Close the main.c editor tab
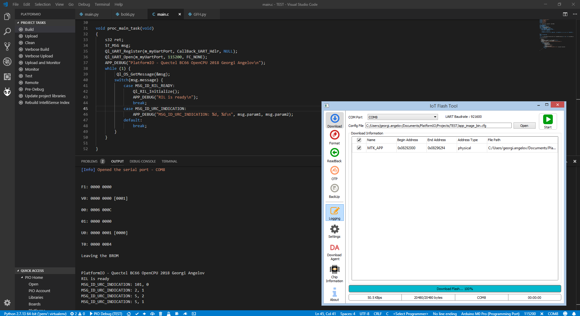Image resolution: width=580 pixels, height=316 pixels. click(180, 14)
